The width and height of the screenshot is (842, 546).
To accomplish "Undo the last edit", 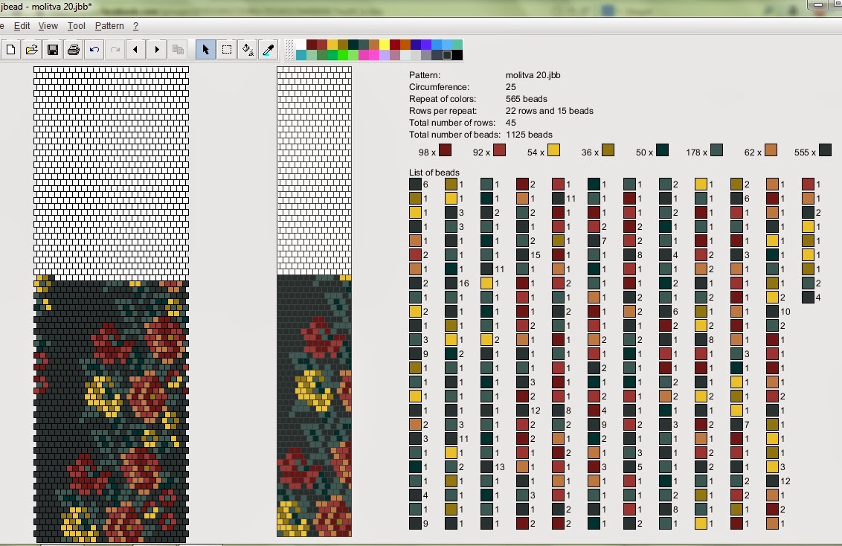I will (x=94, y=50).
